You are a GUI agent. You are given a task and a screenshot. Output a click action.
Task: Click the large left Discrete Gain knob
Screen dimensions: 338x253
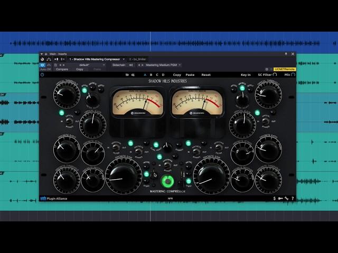click(123, 177)
